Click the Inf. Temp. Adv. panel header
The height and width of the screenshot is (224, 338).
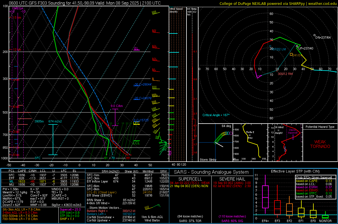point(192,12)
